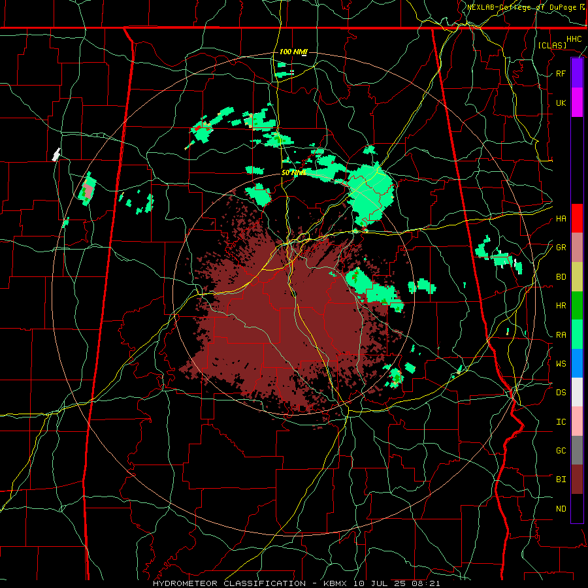Select the WS blue legend swatch
The image size is (588, 588).
pyautogui.click(x=577, y=363)
